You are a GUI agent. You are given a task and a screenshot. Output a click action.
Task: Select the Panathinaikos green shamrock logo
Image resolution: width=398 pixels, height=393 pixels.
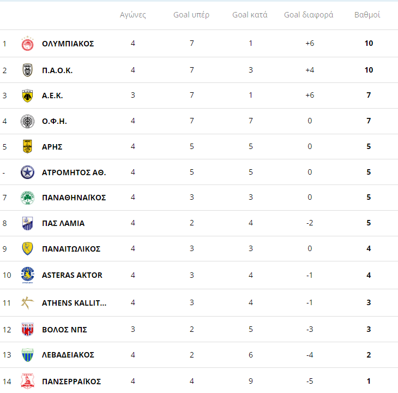(27, 198)
